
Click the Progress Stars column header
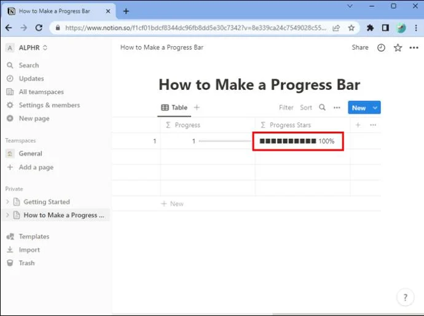[303, 125]
